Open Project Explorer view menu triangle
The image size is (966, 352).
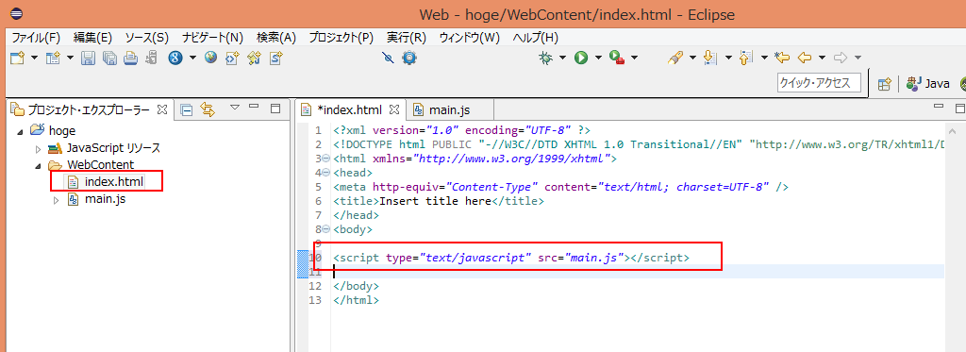pos(234,108)
